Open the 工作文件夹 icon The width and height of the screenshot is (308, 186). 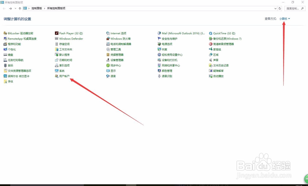57,49
